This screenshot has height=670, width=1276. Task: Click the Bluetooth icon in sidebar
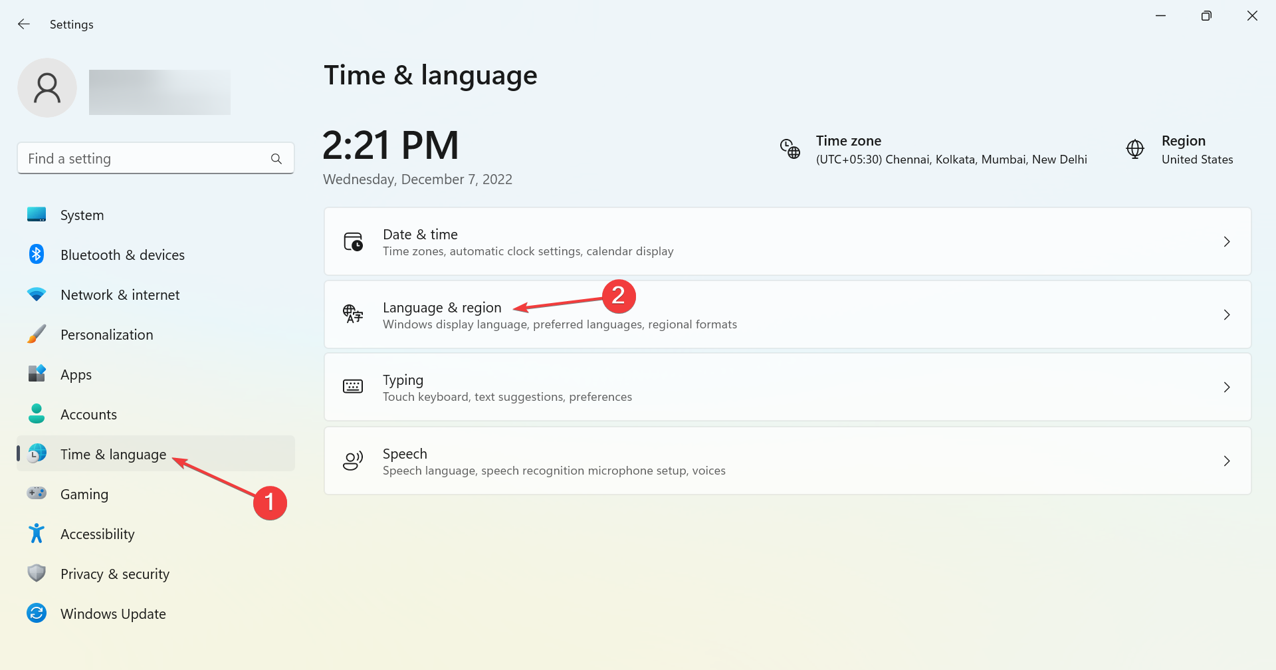37,255
